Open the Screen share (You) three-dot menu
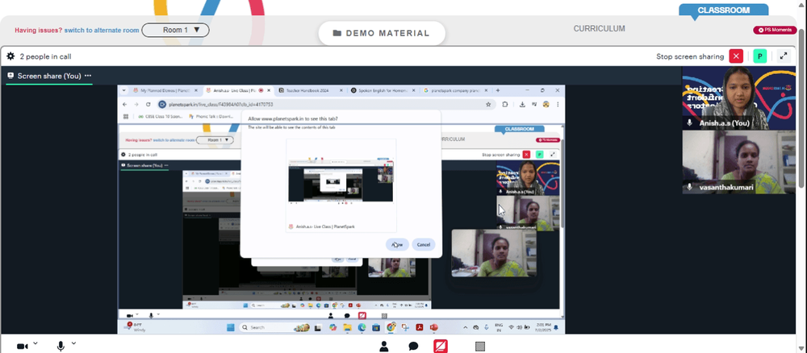Image resolution: width=807 pixels, height=353 pixels. tap(87, 76)
